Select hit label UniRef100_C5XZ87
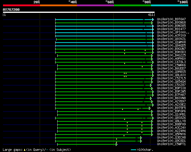The height and width of the screenshot is (152, 191). click(x=171, y=85)
